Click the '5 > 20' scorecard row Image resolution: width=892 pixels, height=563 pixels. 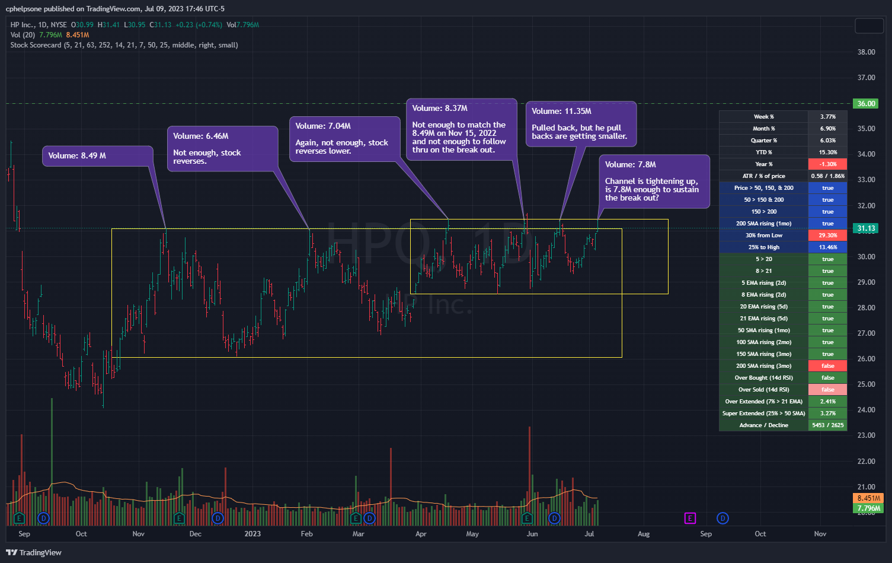[783, 259]
